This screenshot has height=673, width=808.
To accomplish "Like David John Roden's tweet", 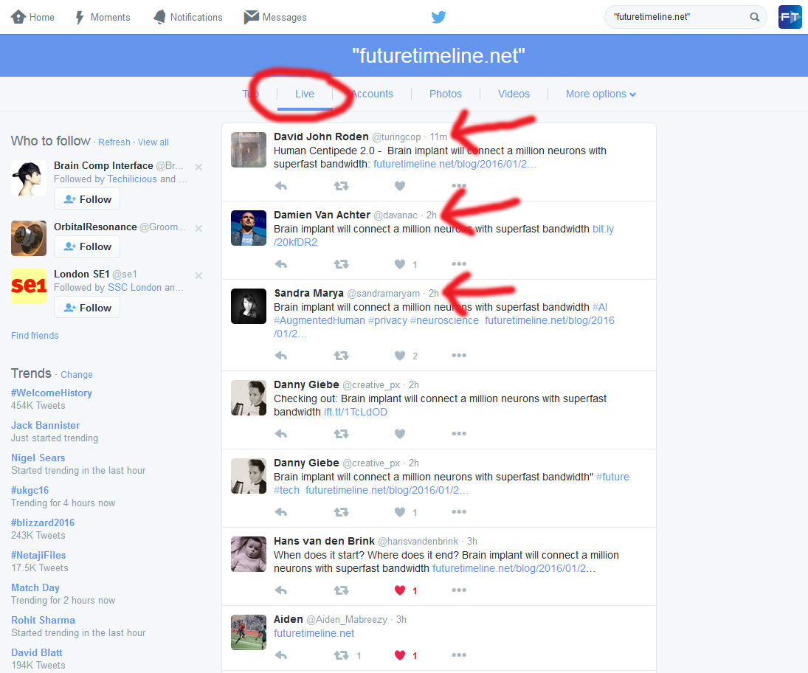I will [400, 186].
